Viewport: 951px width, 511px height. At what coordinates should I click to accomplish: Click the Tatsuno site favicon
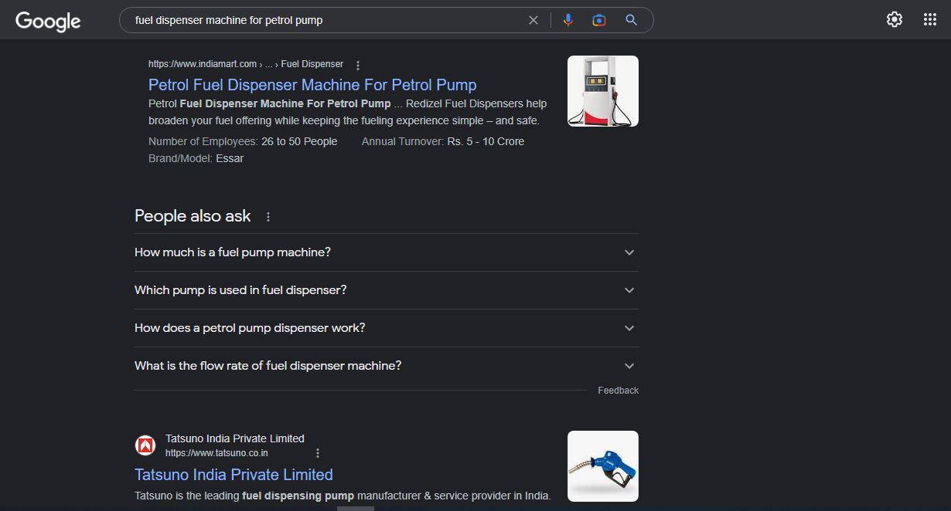tap(145, 445)
